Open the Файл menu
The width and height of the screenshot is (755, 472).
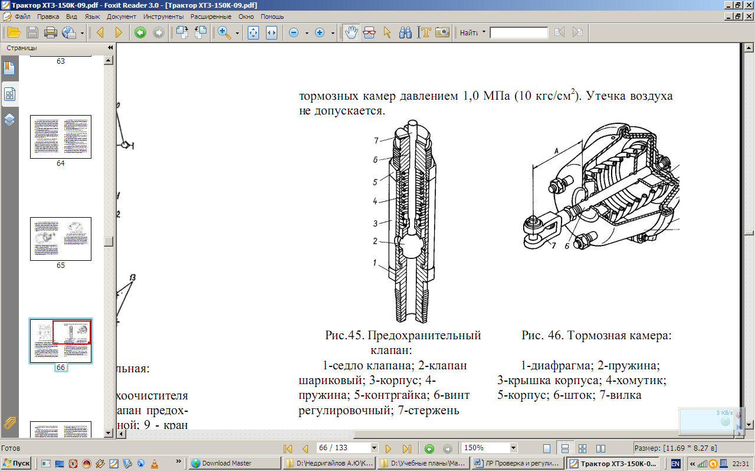pos(22,17)
